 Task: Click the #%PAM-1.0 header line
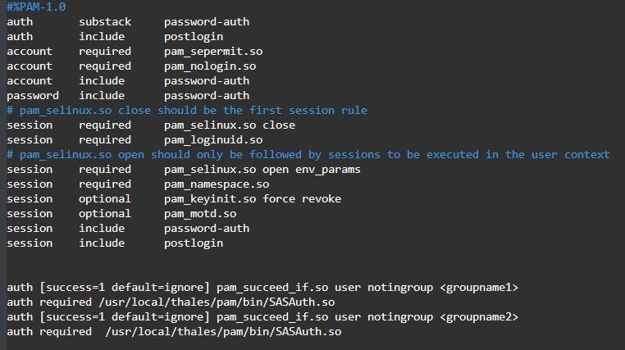point(37,7)
